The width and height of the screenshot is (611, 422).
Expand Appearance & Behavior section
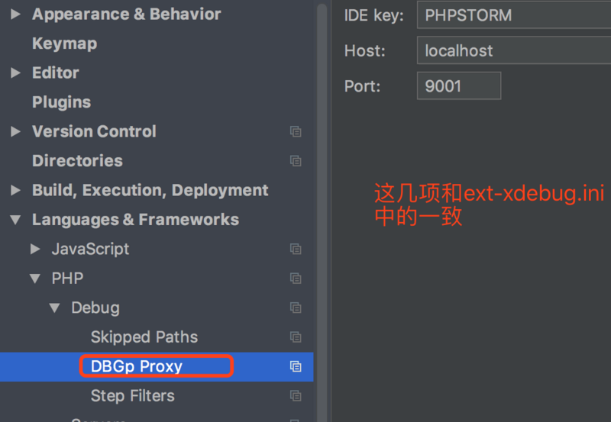pyautogui.click(x=16, y=14)
